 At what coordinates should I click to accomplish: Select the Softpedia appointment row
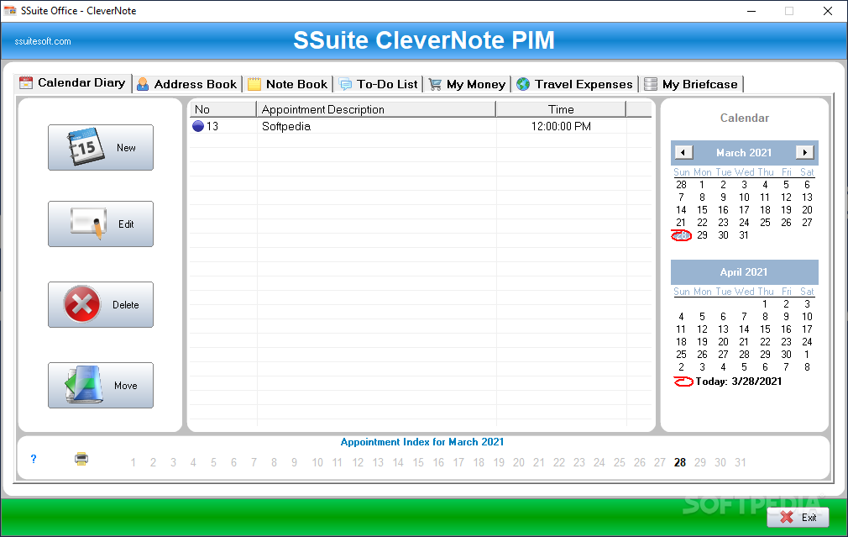[420, 126]
